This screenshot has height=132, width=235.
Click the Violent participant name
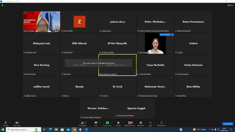pos(193,43)
